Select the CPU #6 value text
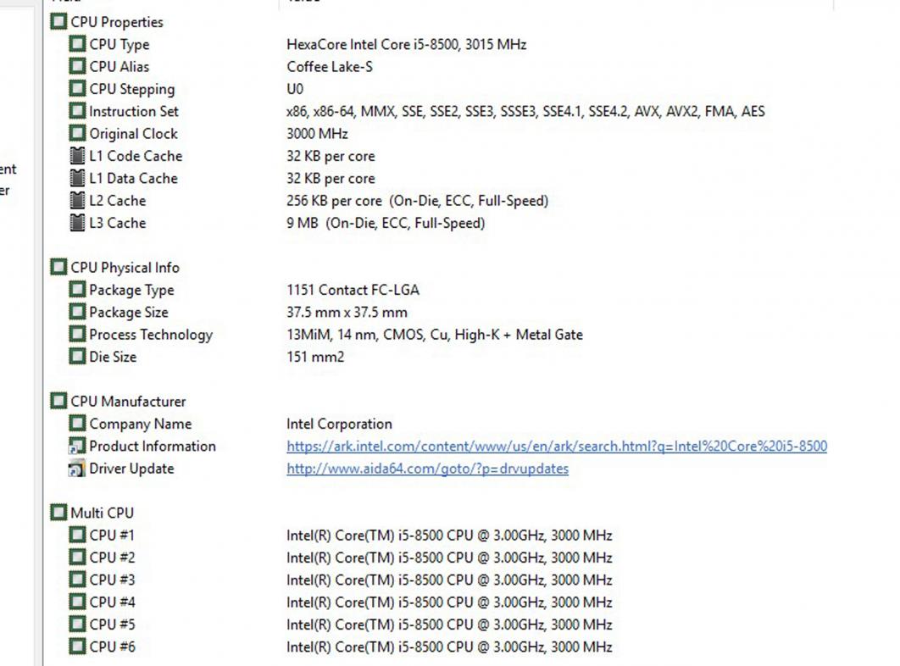 click(x=449, y=647)
